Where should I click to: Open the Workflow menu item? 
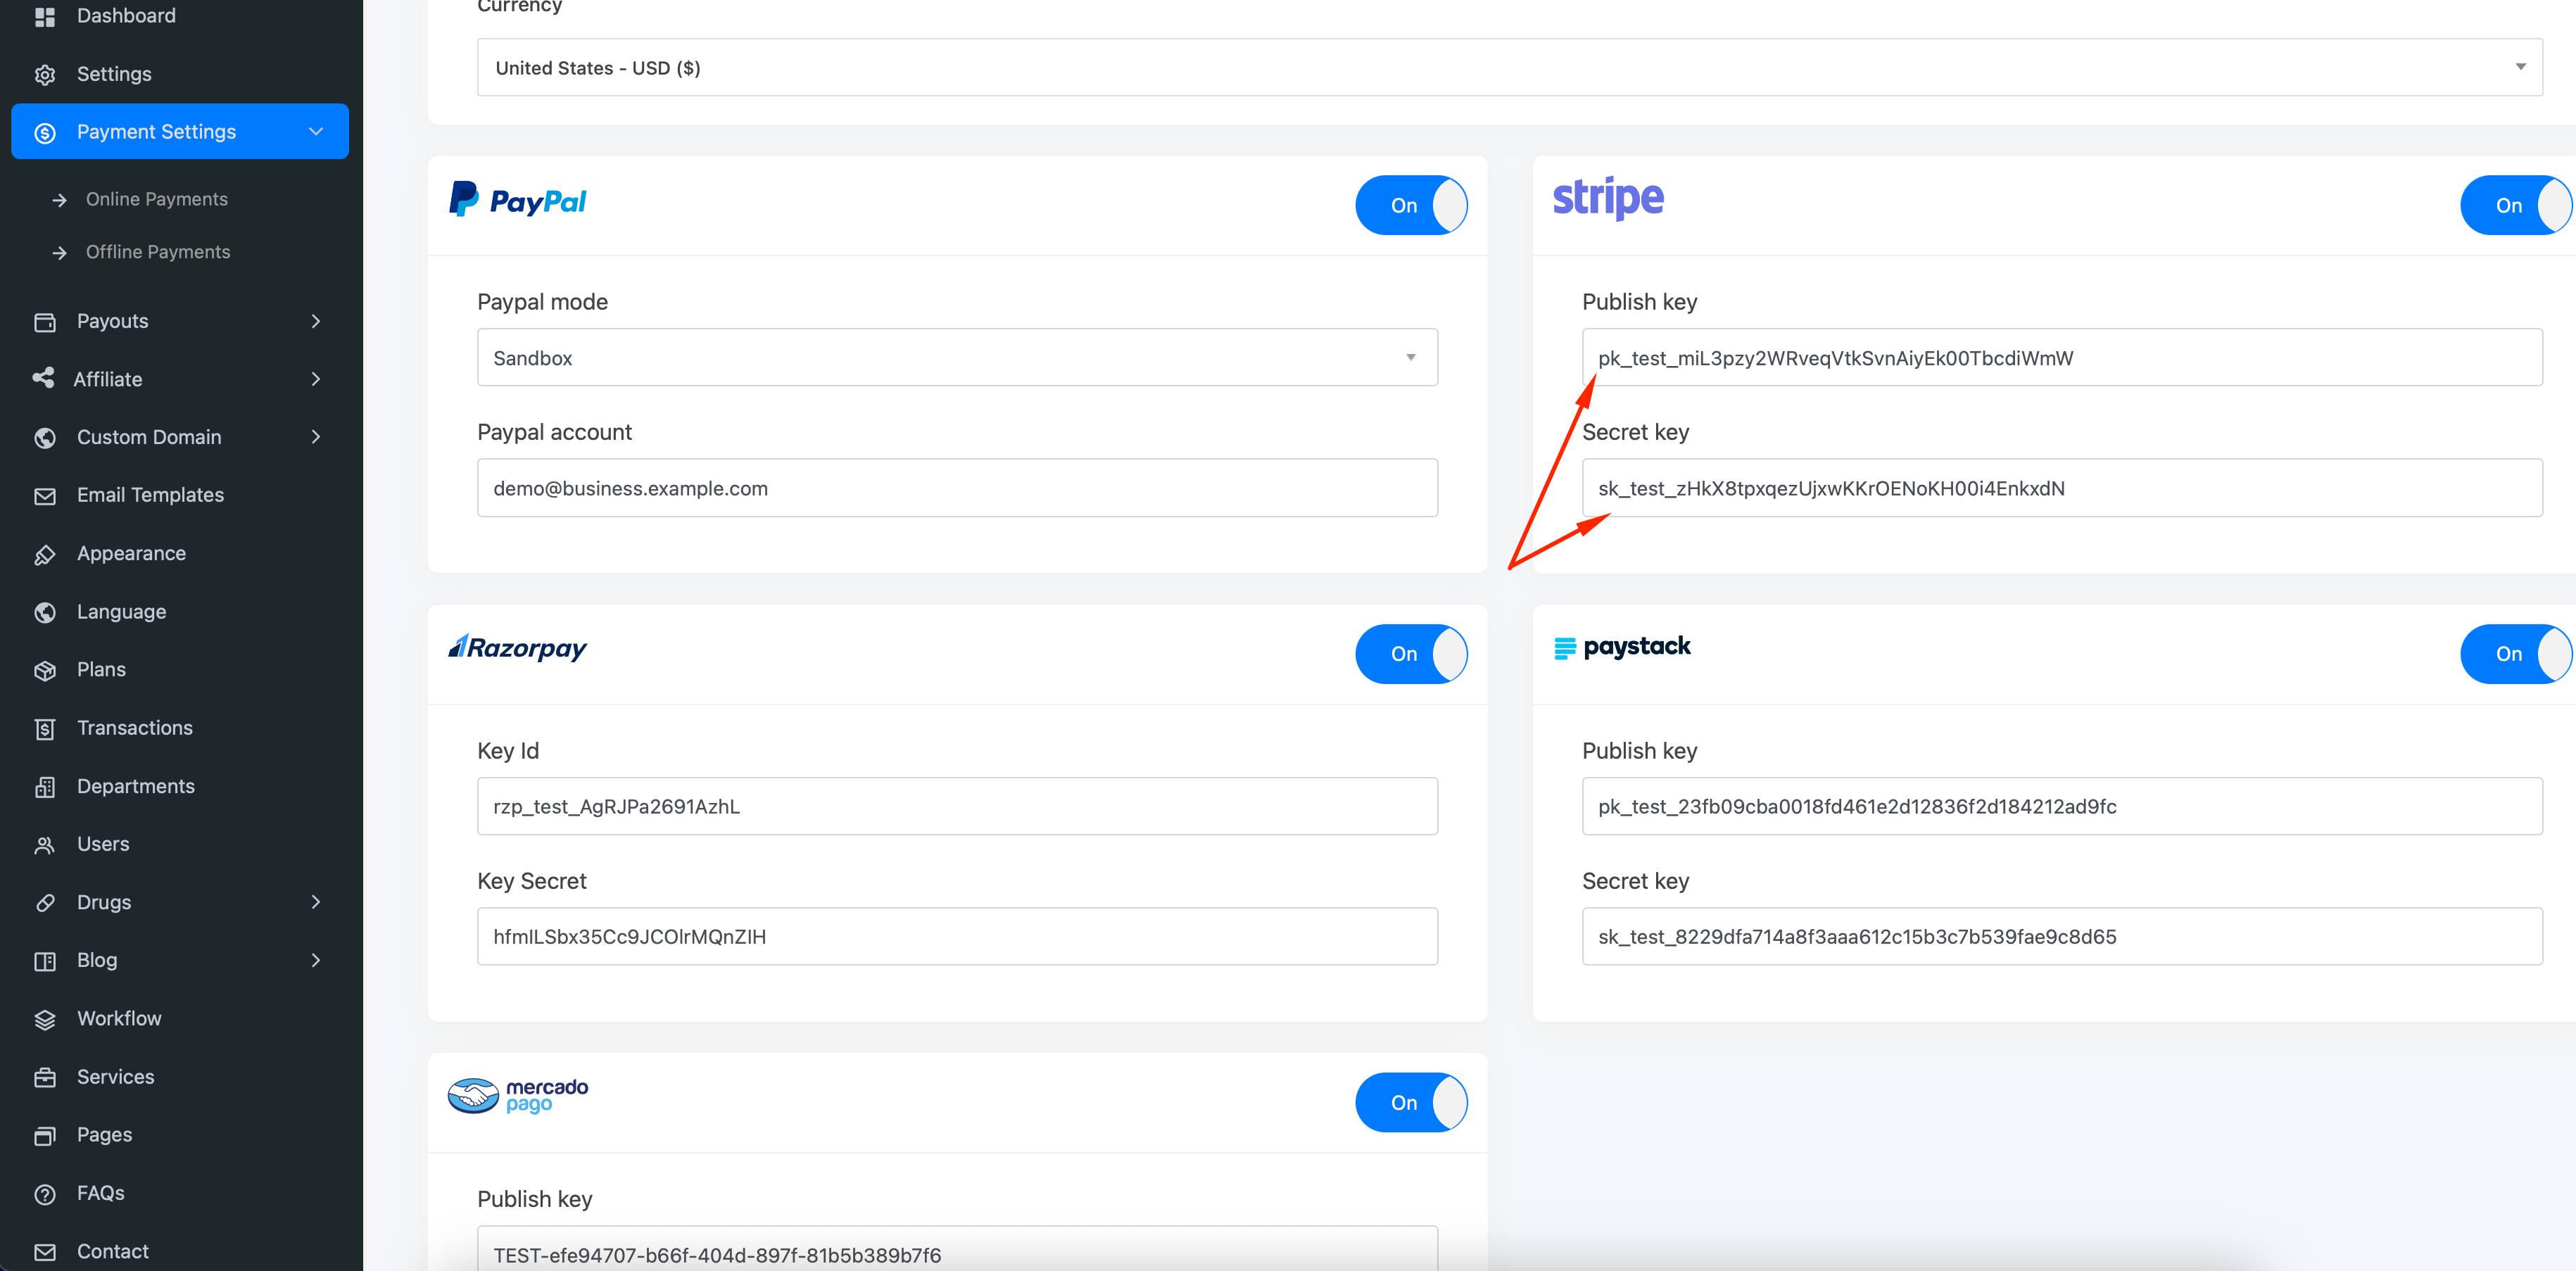coord(119,1018)
